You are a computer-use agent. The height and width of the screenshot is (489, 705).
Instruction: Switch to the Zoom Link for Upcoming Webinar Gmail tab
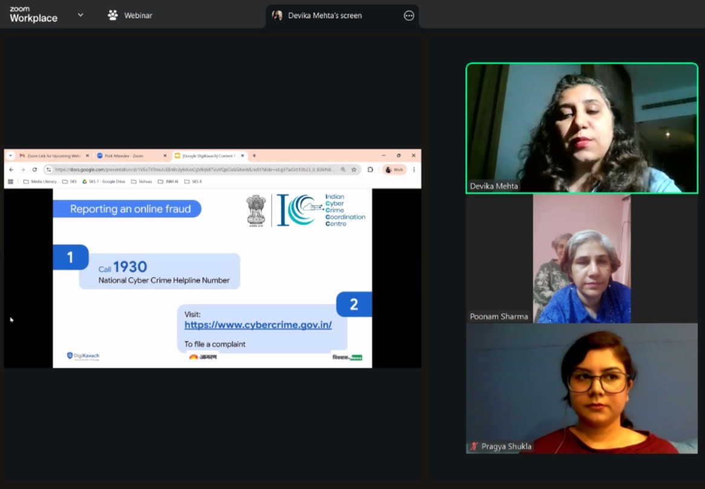click(x=53, y=156)
